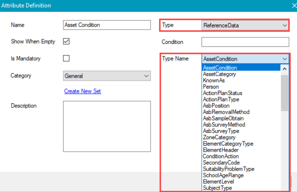Image resolution: width=297 pixels, height=192 pixels.
Task: Select AssetCategory from the list
Action: point(219,74)
